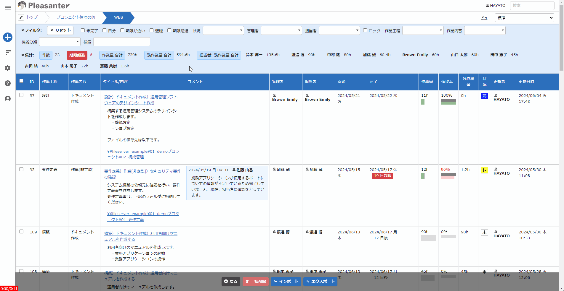Open the 機能分類 filter dropdown
Screen dimensions: 564x291
coord(60,42)
